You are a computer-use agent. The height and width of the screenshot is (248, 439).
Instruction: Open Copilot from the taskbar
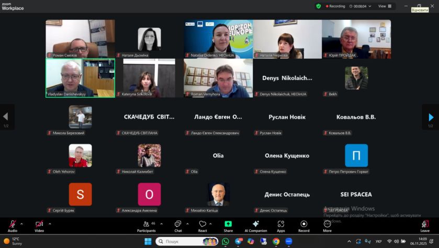251,241
